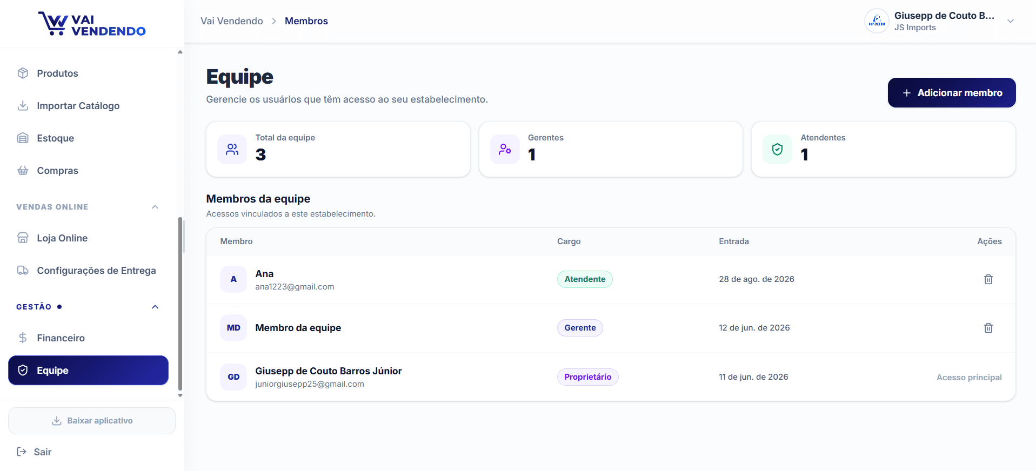Delete member Ana with the trash icon

coord(988,279)
